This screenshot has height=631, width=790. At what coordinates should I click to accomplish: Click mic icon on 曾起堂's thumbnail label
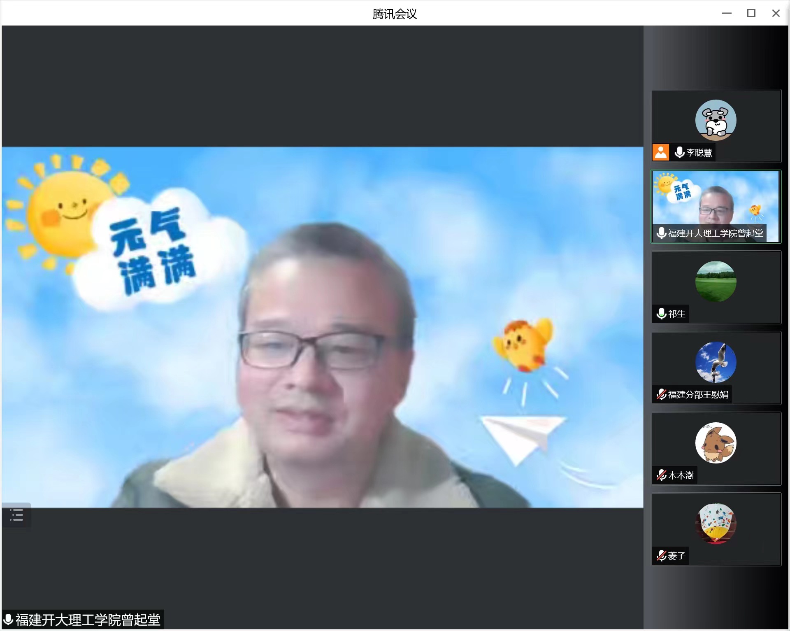click(x=662, y=233)
